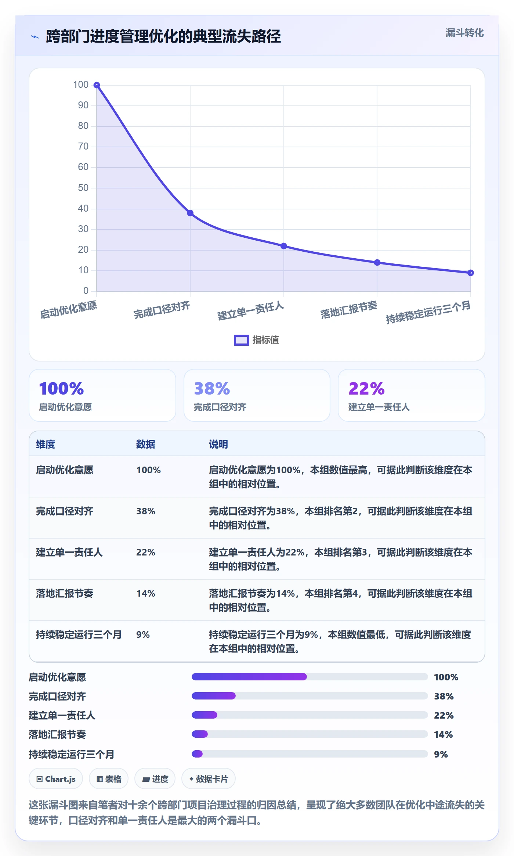Click the 表格 tag chip
Screen dimensions: 514x856
(x=109, y=778)
